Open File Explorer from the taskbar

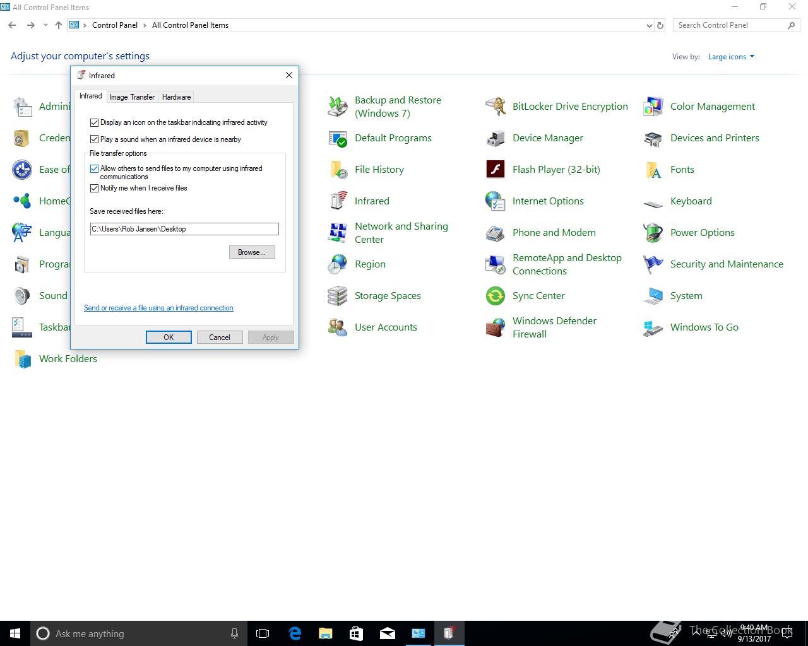coord(325,633)
